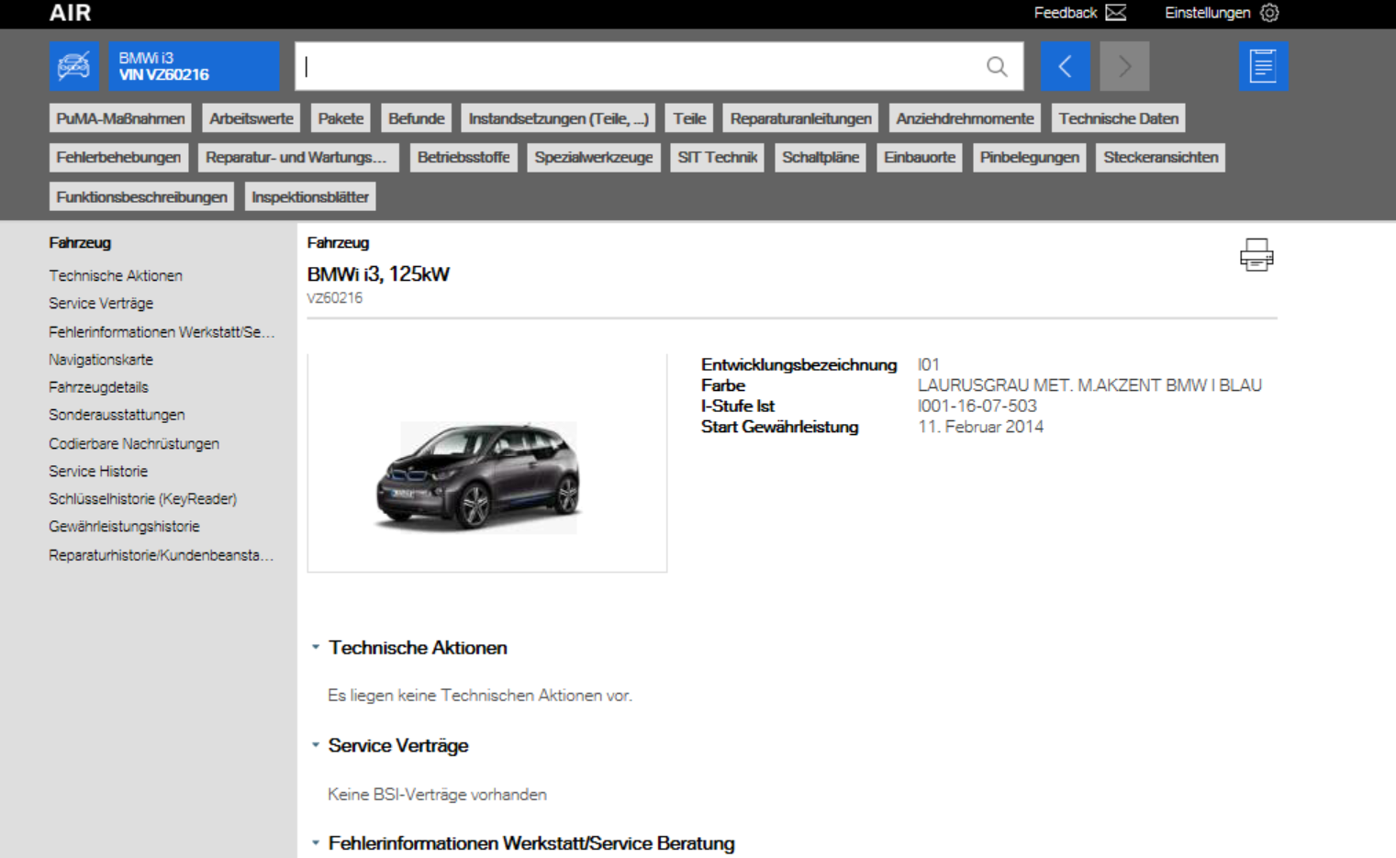This screenshot has width=1396, height=858.
Task: Print the vehicle page via printer icon
Action: tap(1256, 254)
